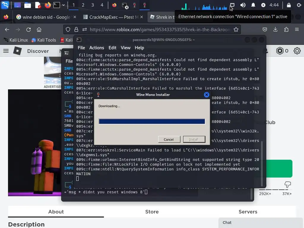The image size is (304, 228).
Task: Open terminal emulator launcher in panel
Action: 57,5
